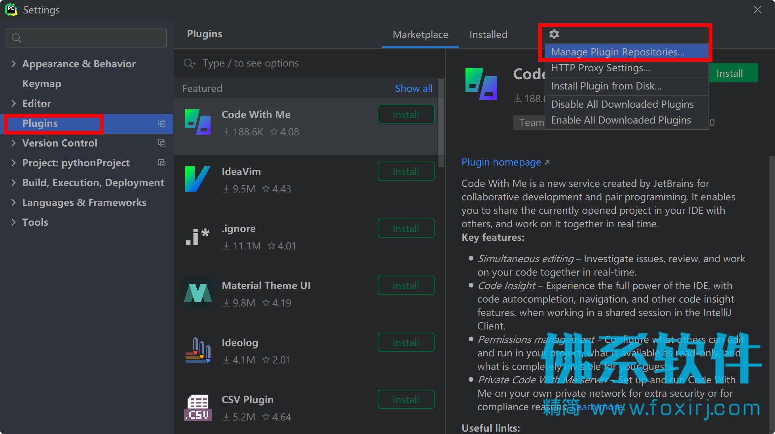Close the Settings dialog
Image resolution: width=775 pixels, height=434 pixels.
[758, 10]
